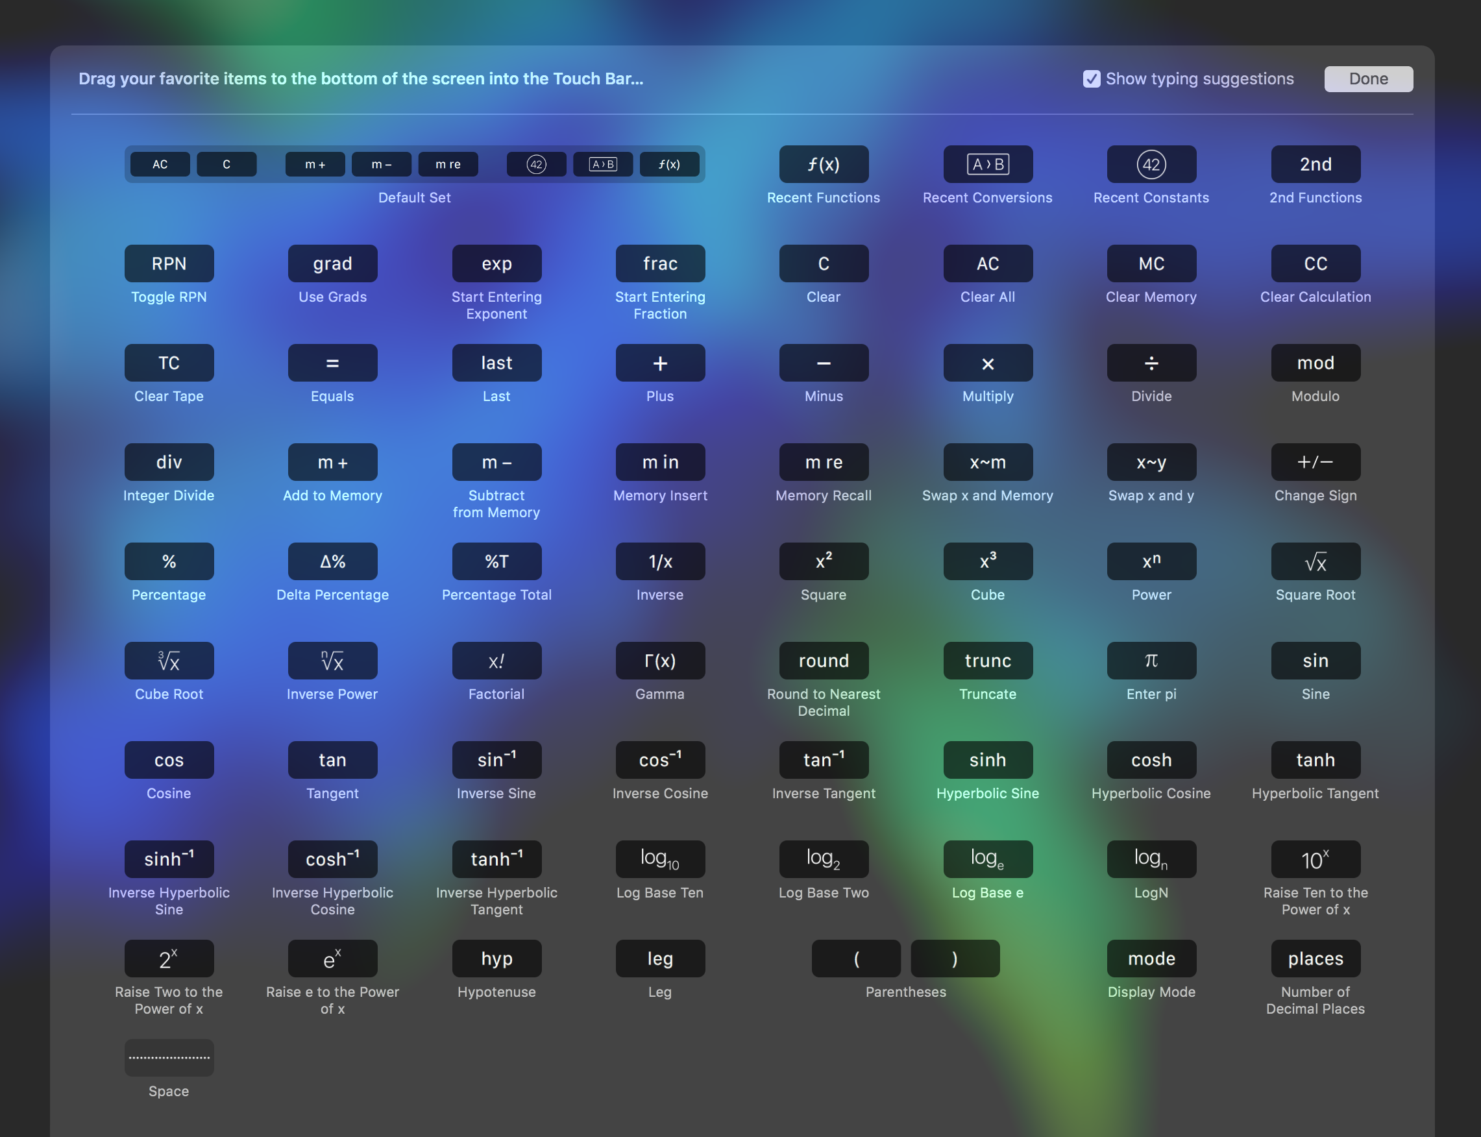Image resolution: width=1481 pixels, height=1137 pixels.
Task: Select the m in Memory Insert item
Action: point(660,462)
